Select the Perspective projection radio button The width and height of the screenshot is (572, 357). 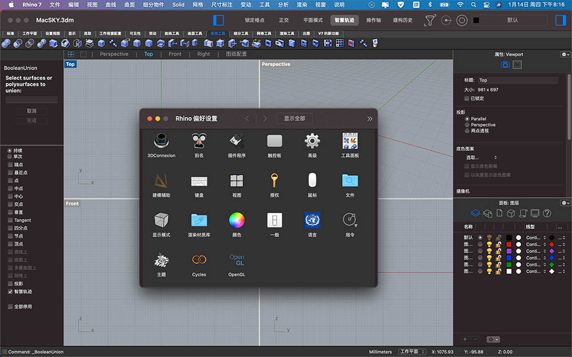click(467, 125)
